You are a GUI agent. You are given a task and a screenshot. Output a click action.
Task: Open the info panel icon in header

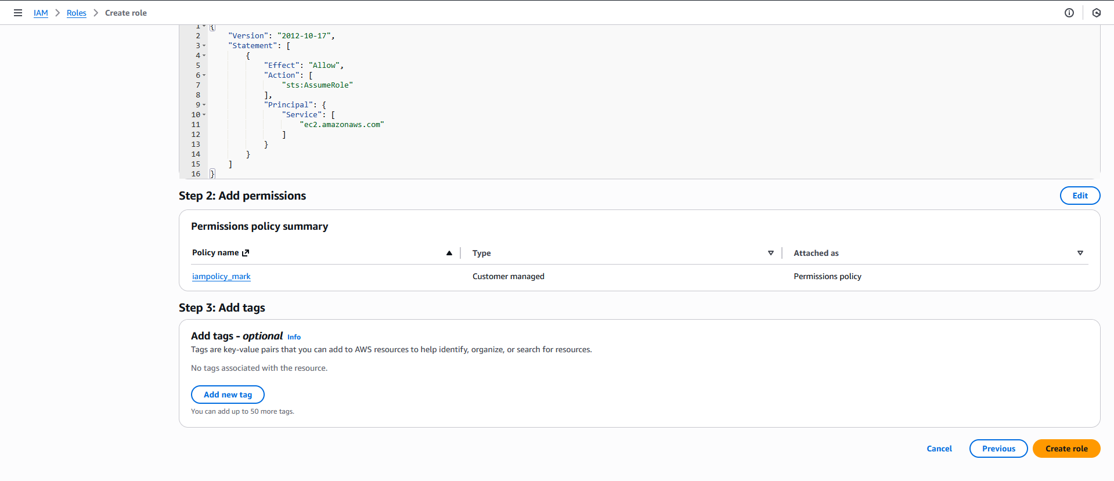tap(1069, 13)
